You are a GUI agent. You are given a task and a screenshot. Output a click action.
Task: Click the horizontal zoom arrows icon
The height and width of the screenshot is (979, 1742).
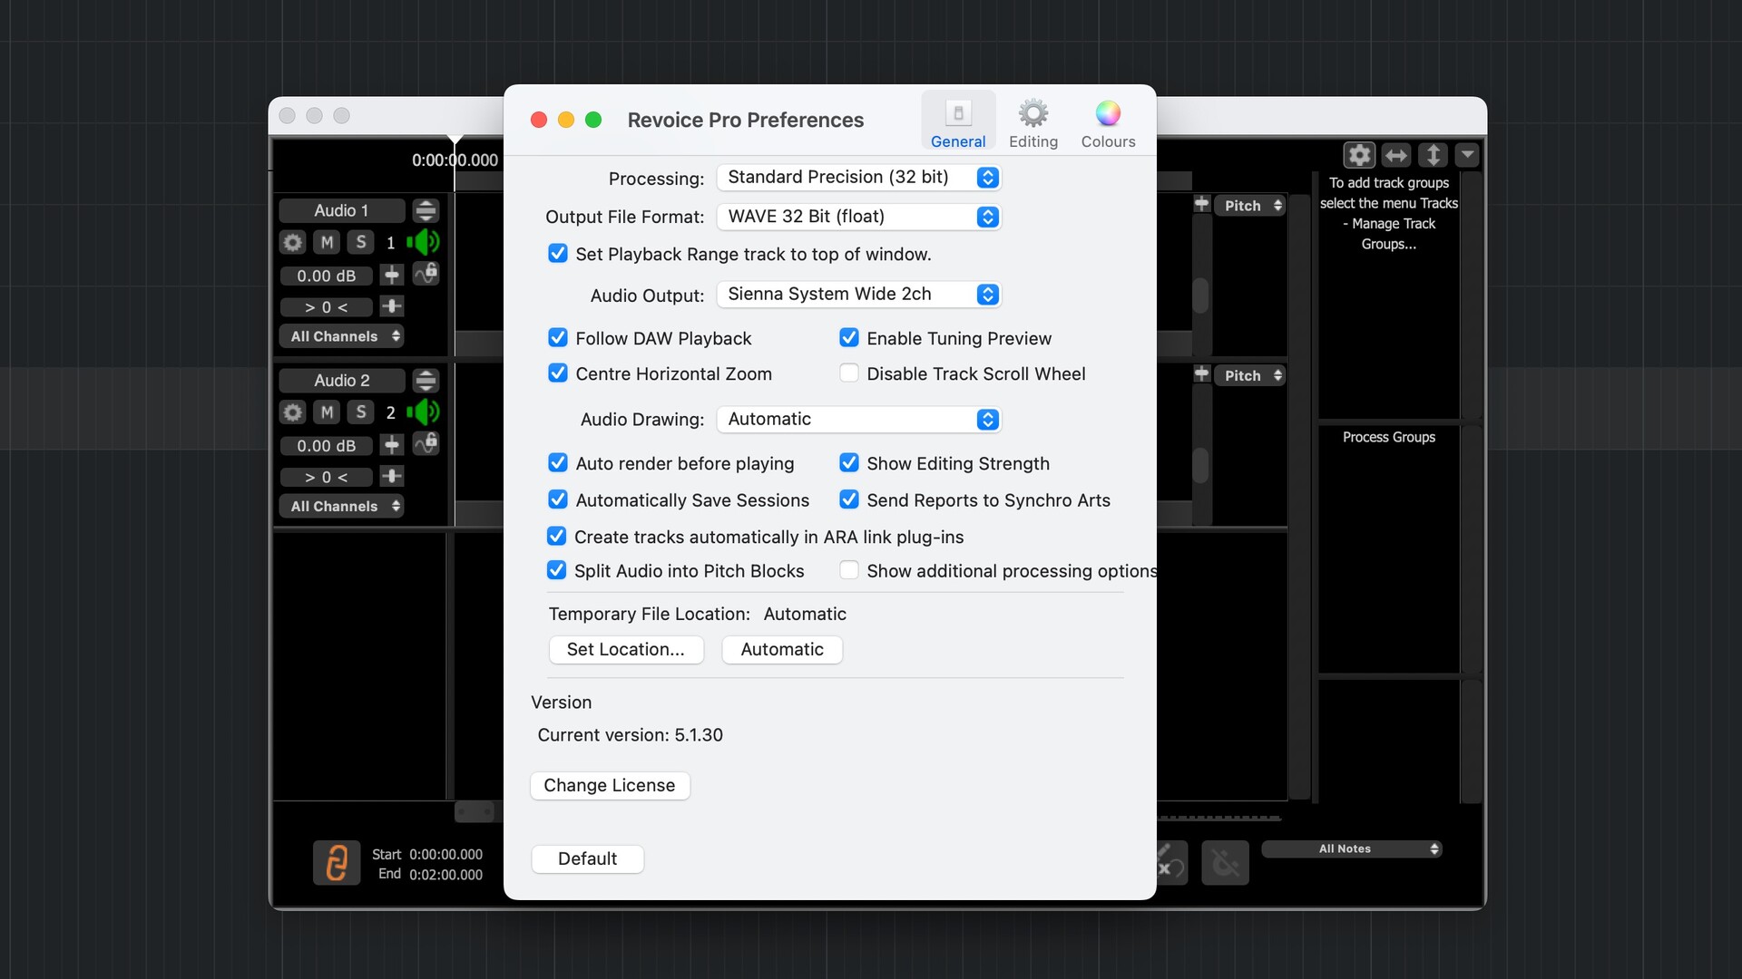[x=1396, y=155]
